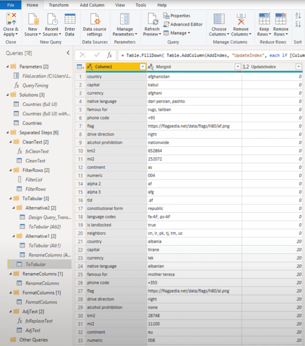
Task: Cancel the formula bar edit with X
Action: [82, 55]
